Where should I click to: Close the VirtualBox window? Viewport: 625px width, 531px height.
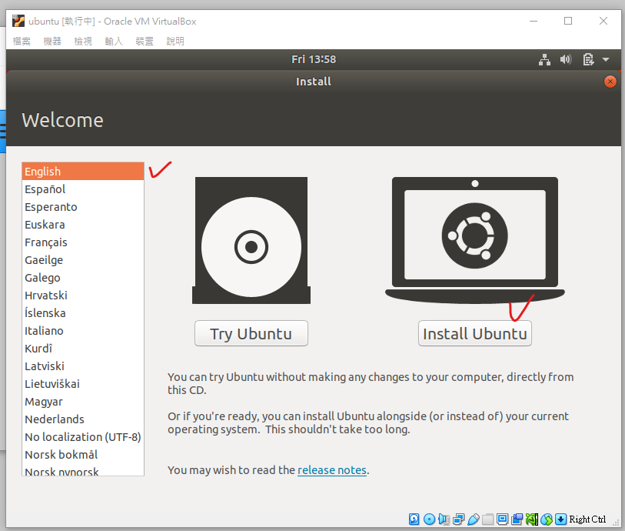click(603, 21)
